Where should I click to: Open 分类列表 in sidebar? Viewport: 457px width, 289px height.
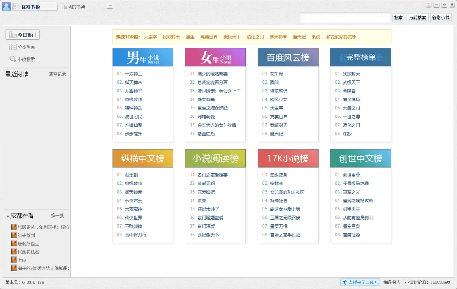(x=22, y=47)
